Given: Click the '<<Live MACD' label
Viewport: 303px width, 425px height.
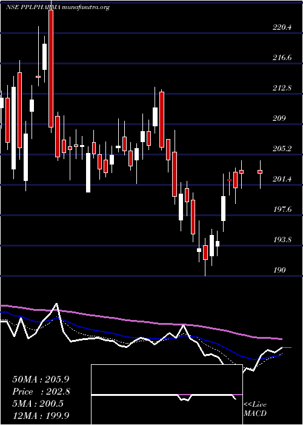Looking at the screenshot, I should tap(255, 409).
